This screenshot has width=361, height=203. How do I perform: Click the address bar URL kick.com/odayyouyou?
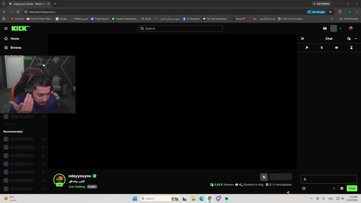42,12
